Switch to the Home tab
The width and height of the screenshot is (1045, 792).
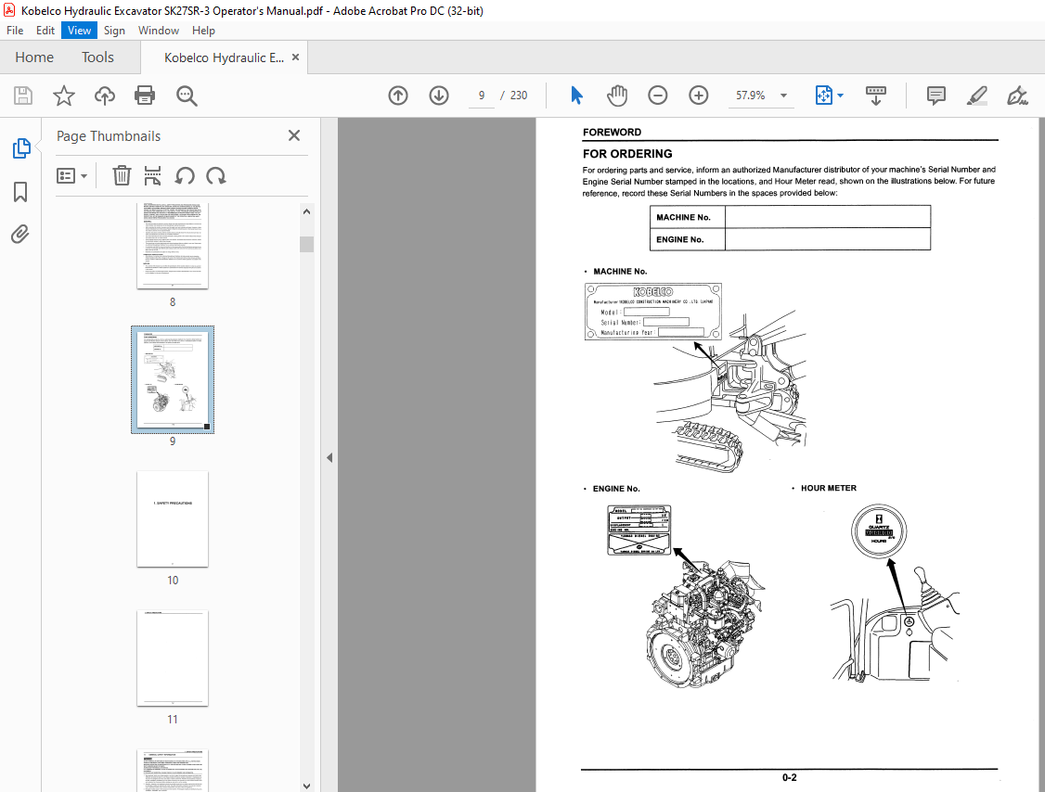point(34,57)
